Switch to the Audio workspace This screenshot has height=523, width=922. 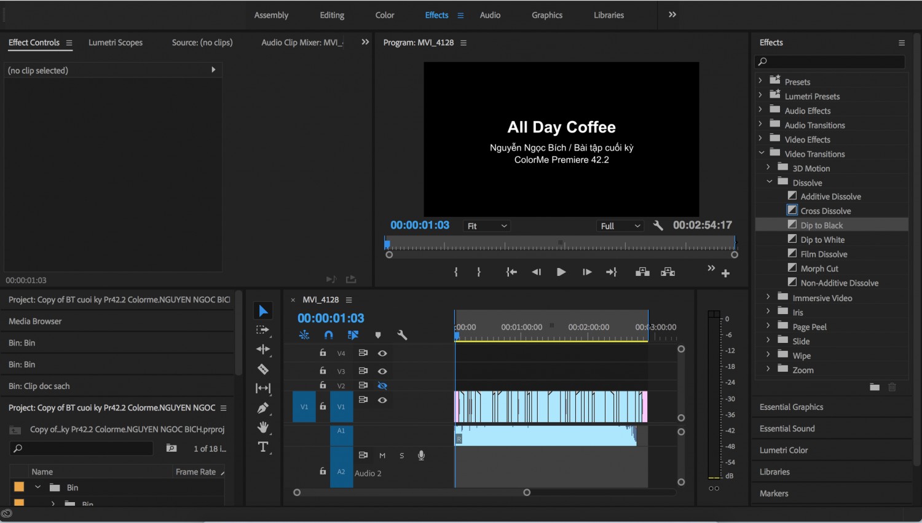tap(490, 15)
